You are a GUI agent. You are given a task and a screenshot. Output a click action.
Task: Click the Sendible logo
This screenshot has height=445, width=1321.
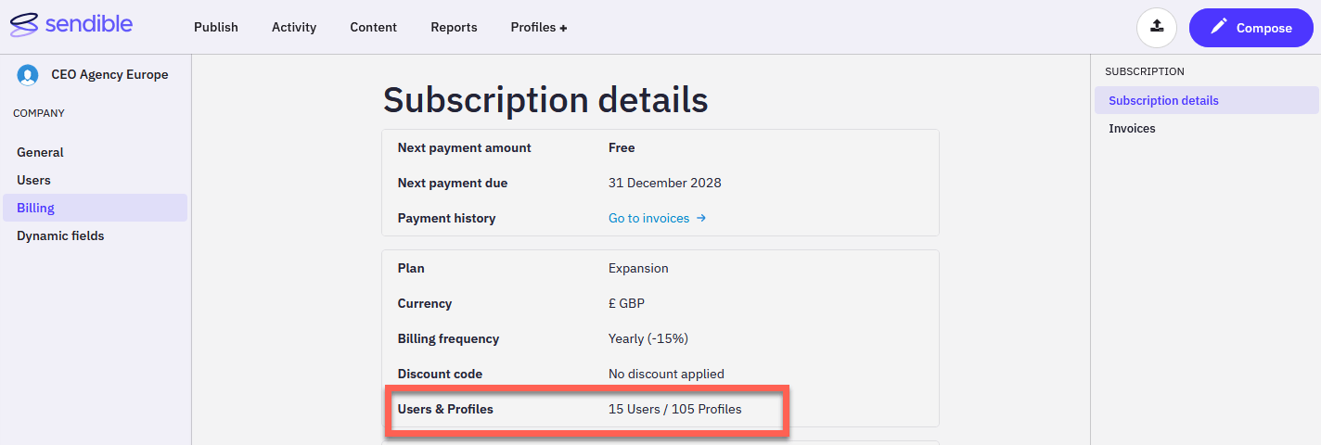click(x=71, y=25)
